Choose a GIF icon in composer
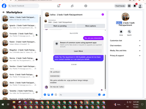Image resolution: width=146 pixels, height=109 pixels. pyautogui.click(x=56, y=95)
